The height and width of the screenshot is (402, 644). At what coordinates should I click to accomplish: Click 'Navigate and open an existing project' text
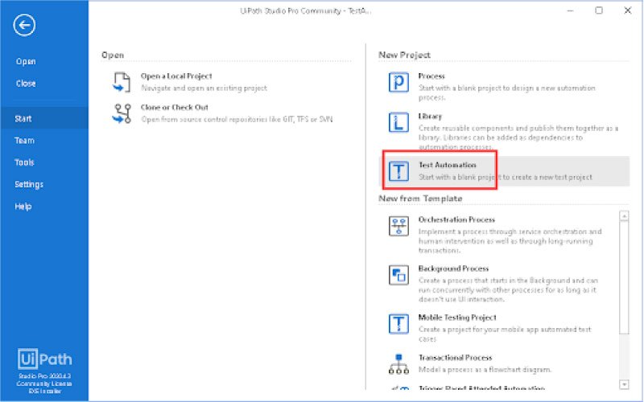(x=204, y=88)
